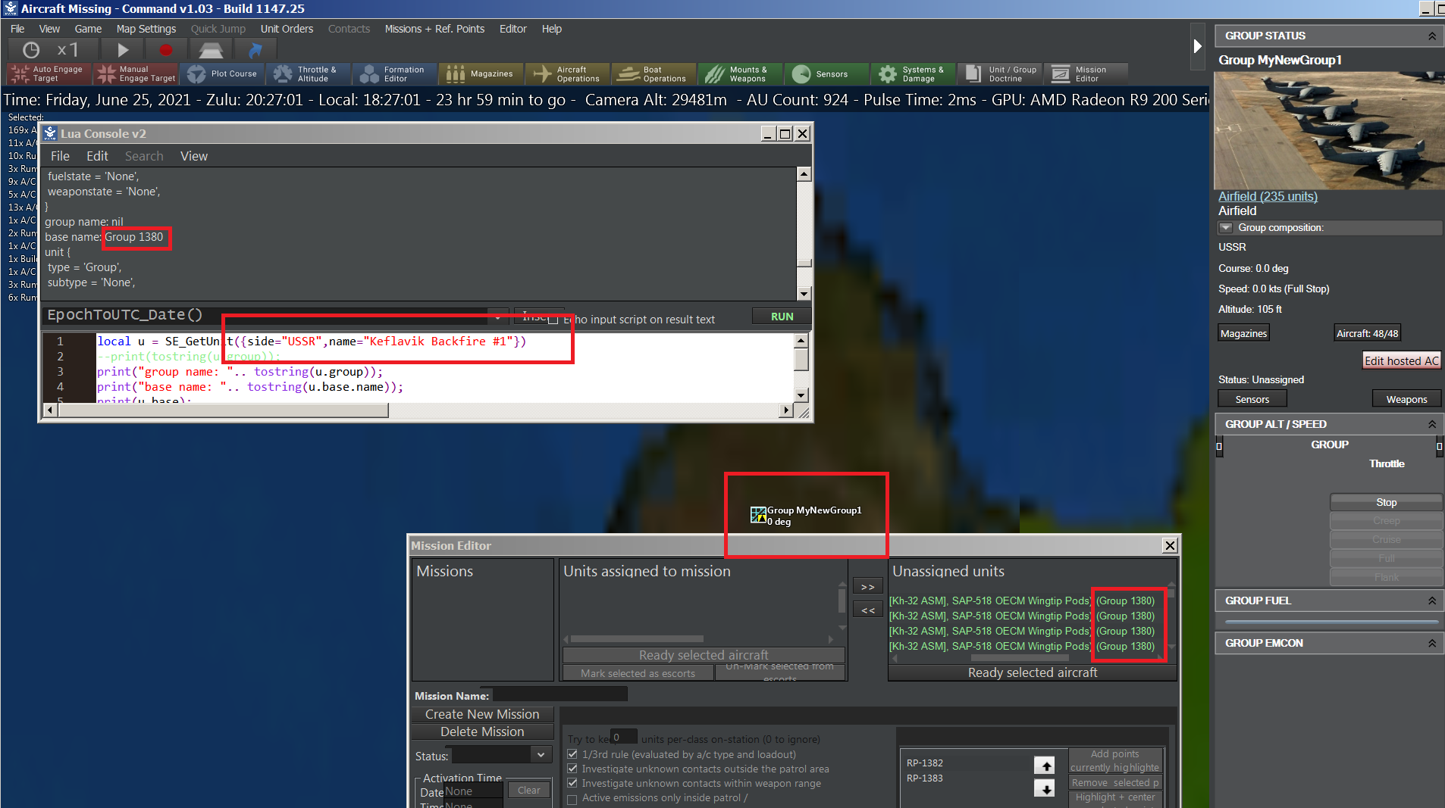Click the time compression clock icon

click(x=31, y=50)
